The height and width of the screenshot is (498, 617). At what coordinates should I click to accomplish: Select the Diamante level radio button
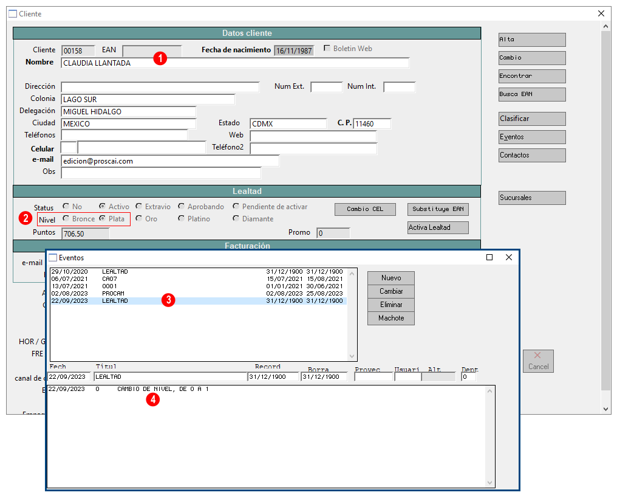click(236, 218)
